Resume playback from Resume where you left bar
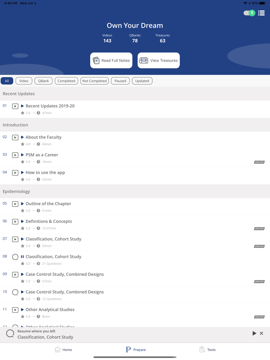Image resolution: width=270 pixels, height=360 pixels. 254,333
